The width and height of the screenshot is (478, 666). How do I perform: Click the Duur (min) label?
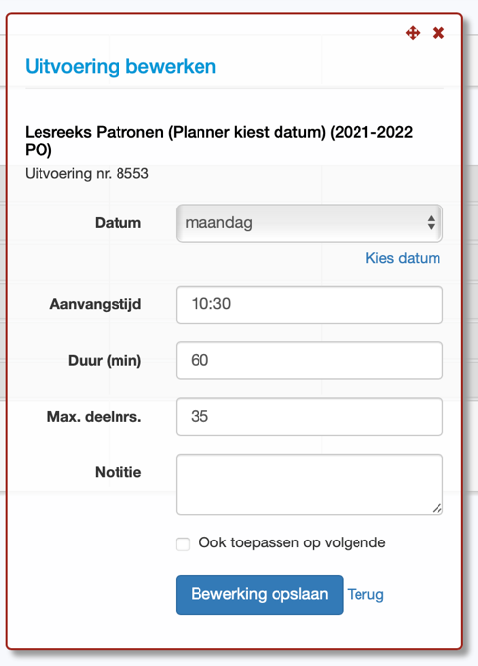click(105, 361)
